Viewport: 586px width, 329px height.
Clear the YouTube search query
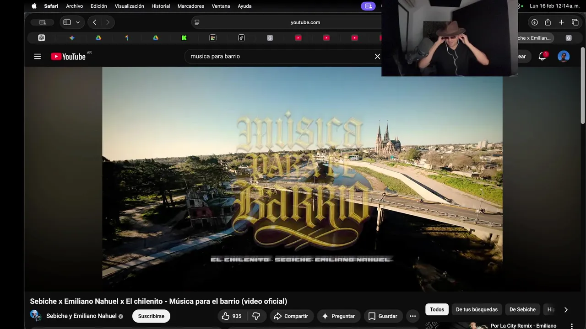tap(377, 56)
